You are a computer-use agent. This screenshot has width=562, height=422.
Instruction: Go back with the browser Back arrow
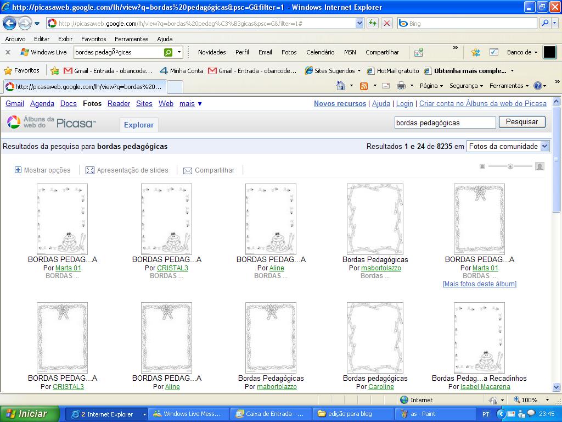click(10, 24)
